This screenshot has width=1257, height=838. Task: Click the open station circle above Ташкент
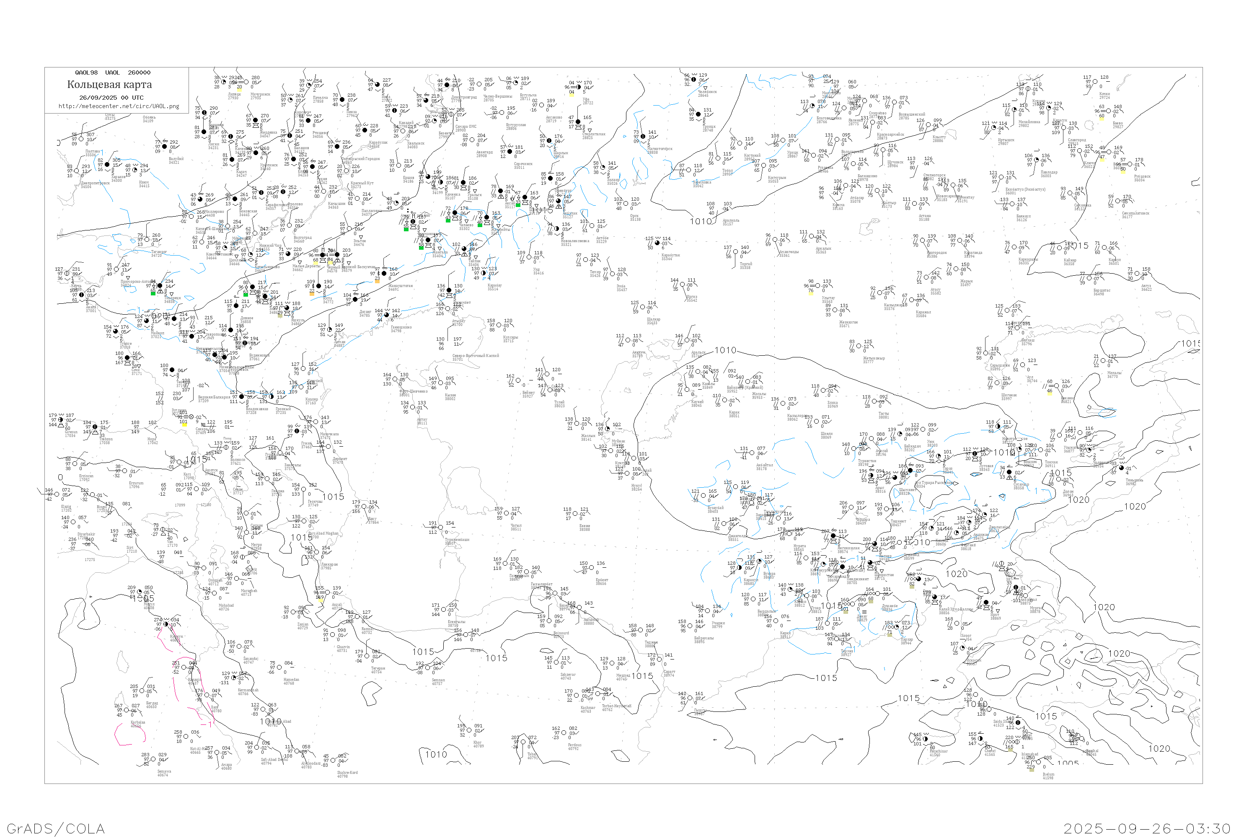point(887,510)
